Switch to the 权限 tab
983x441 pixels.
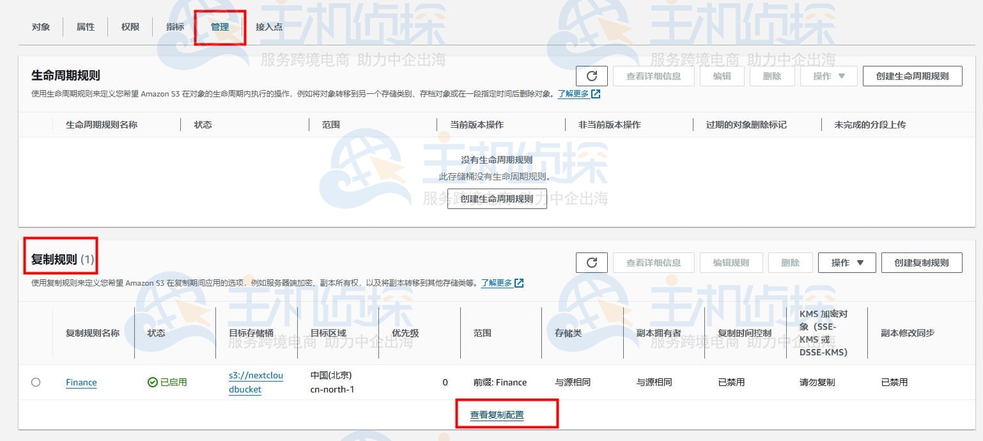[129, 27]
